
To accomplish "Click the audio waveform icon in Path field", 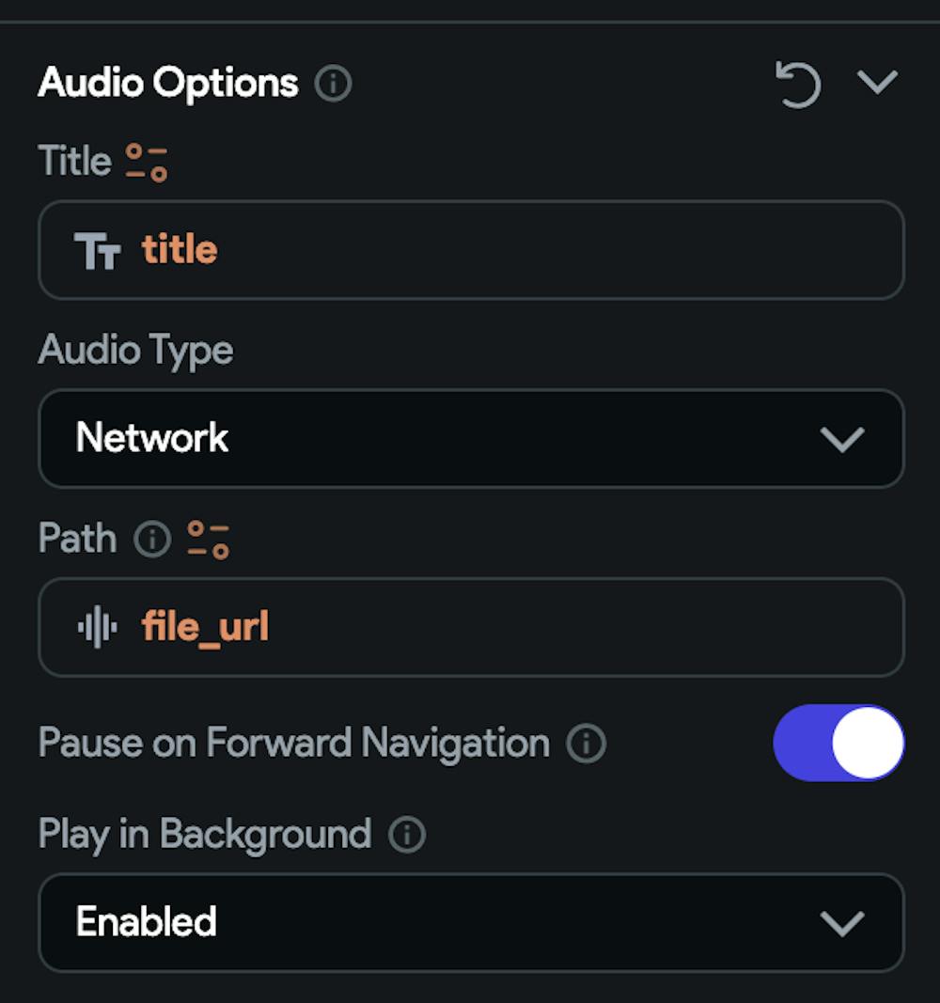I will coord(98,627).
